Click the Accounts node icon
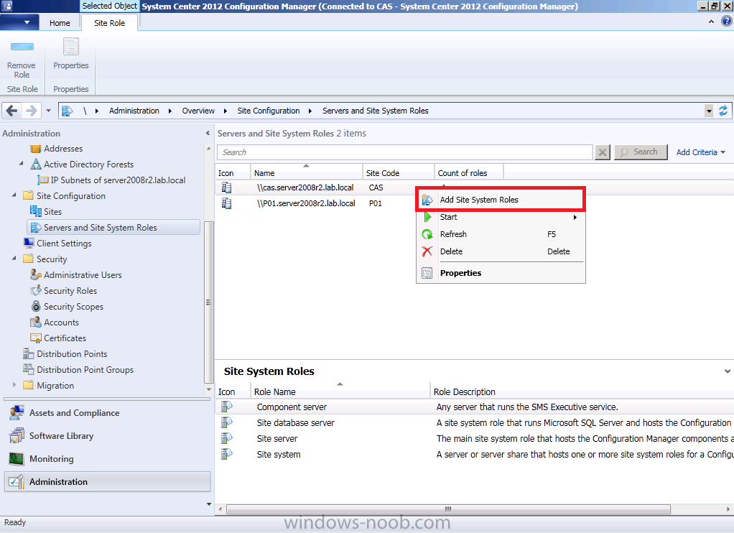The width and height of the screenshot is (734, 533). click(36, 323)
